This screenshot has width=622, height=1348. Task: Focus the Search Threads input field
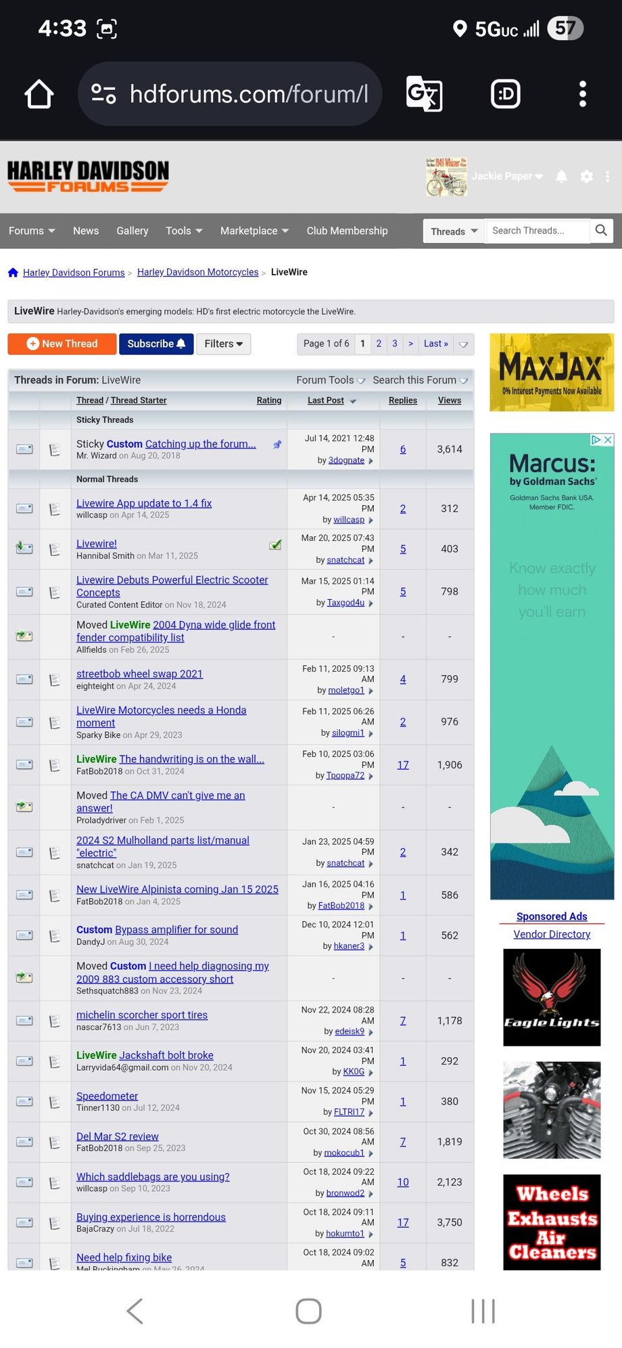[x=537, y=231]
